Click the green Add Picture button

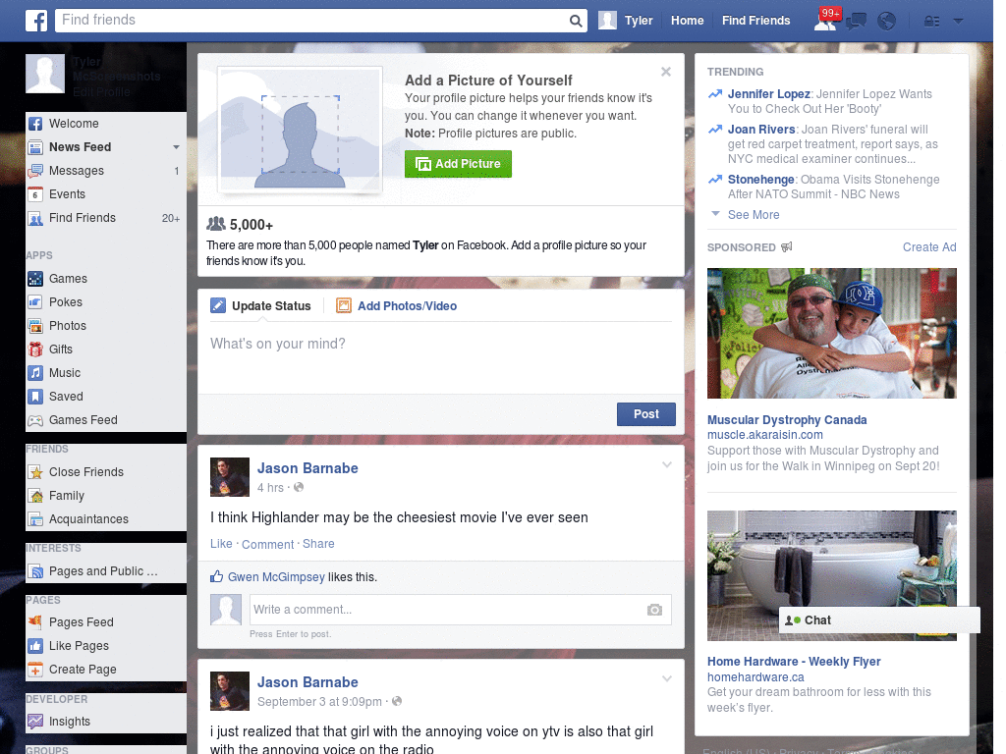pyautogui.click(x=458, y=164)
